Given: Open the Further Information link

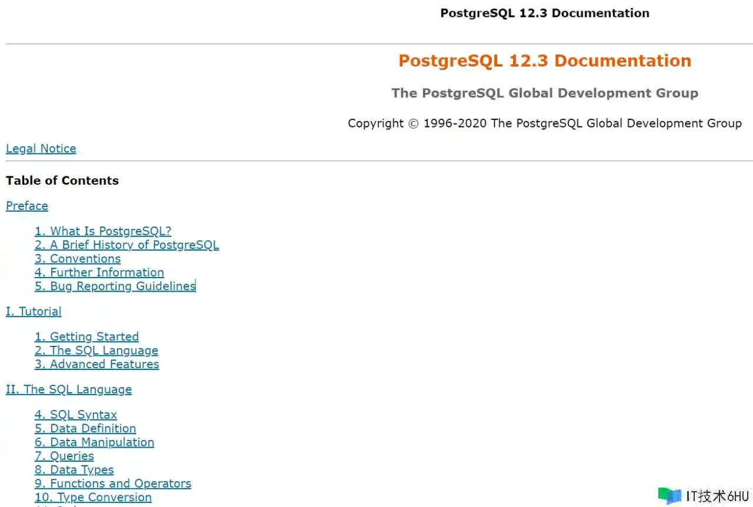Looking at the screenshot, I should 99,272.
